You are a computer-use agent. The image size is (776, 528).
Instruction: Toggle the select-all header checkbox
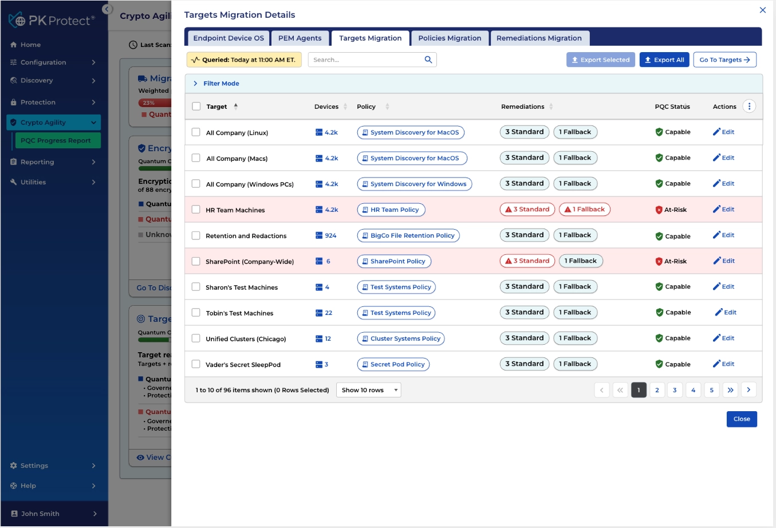(x=196, y=107)
